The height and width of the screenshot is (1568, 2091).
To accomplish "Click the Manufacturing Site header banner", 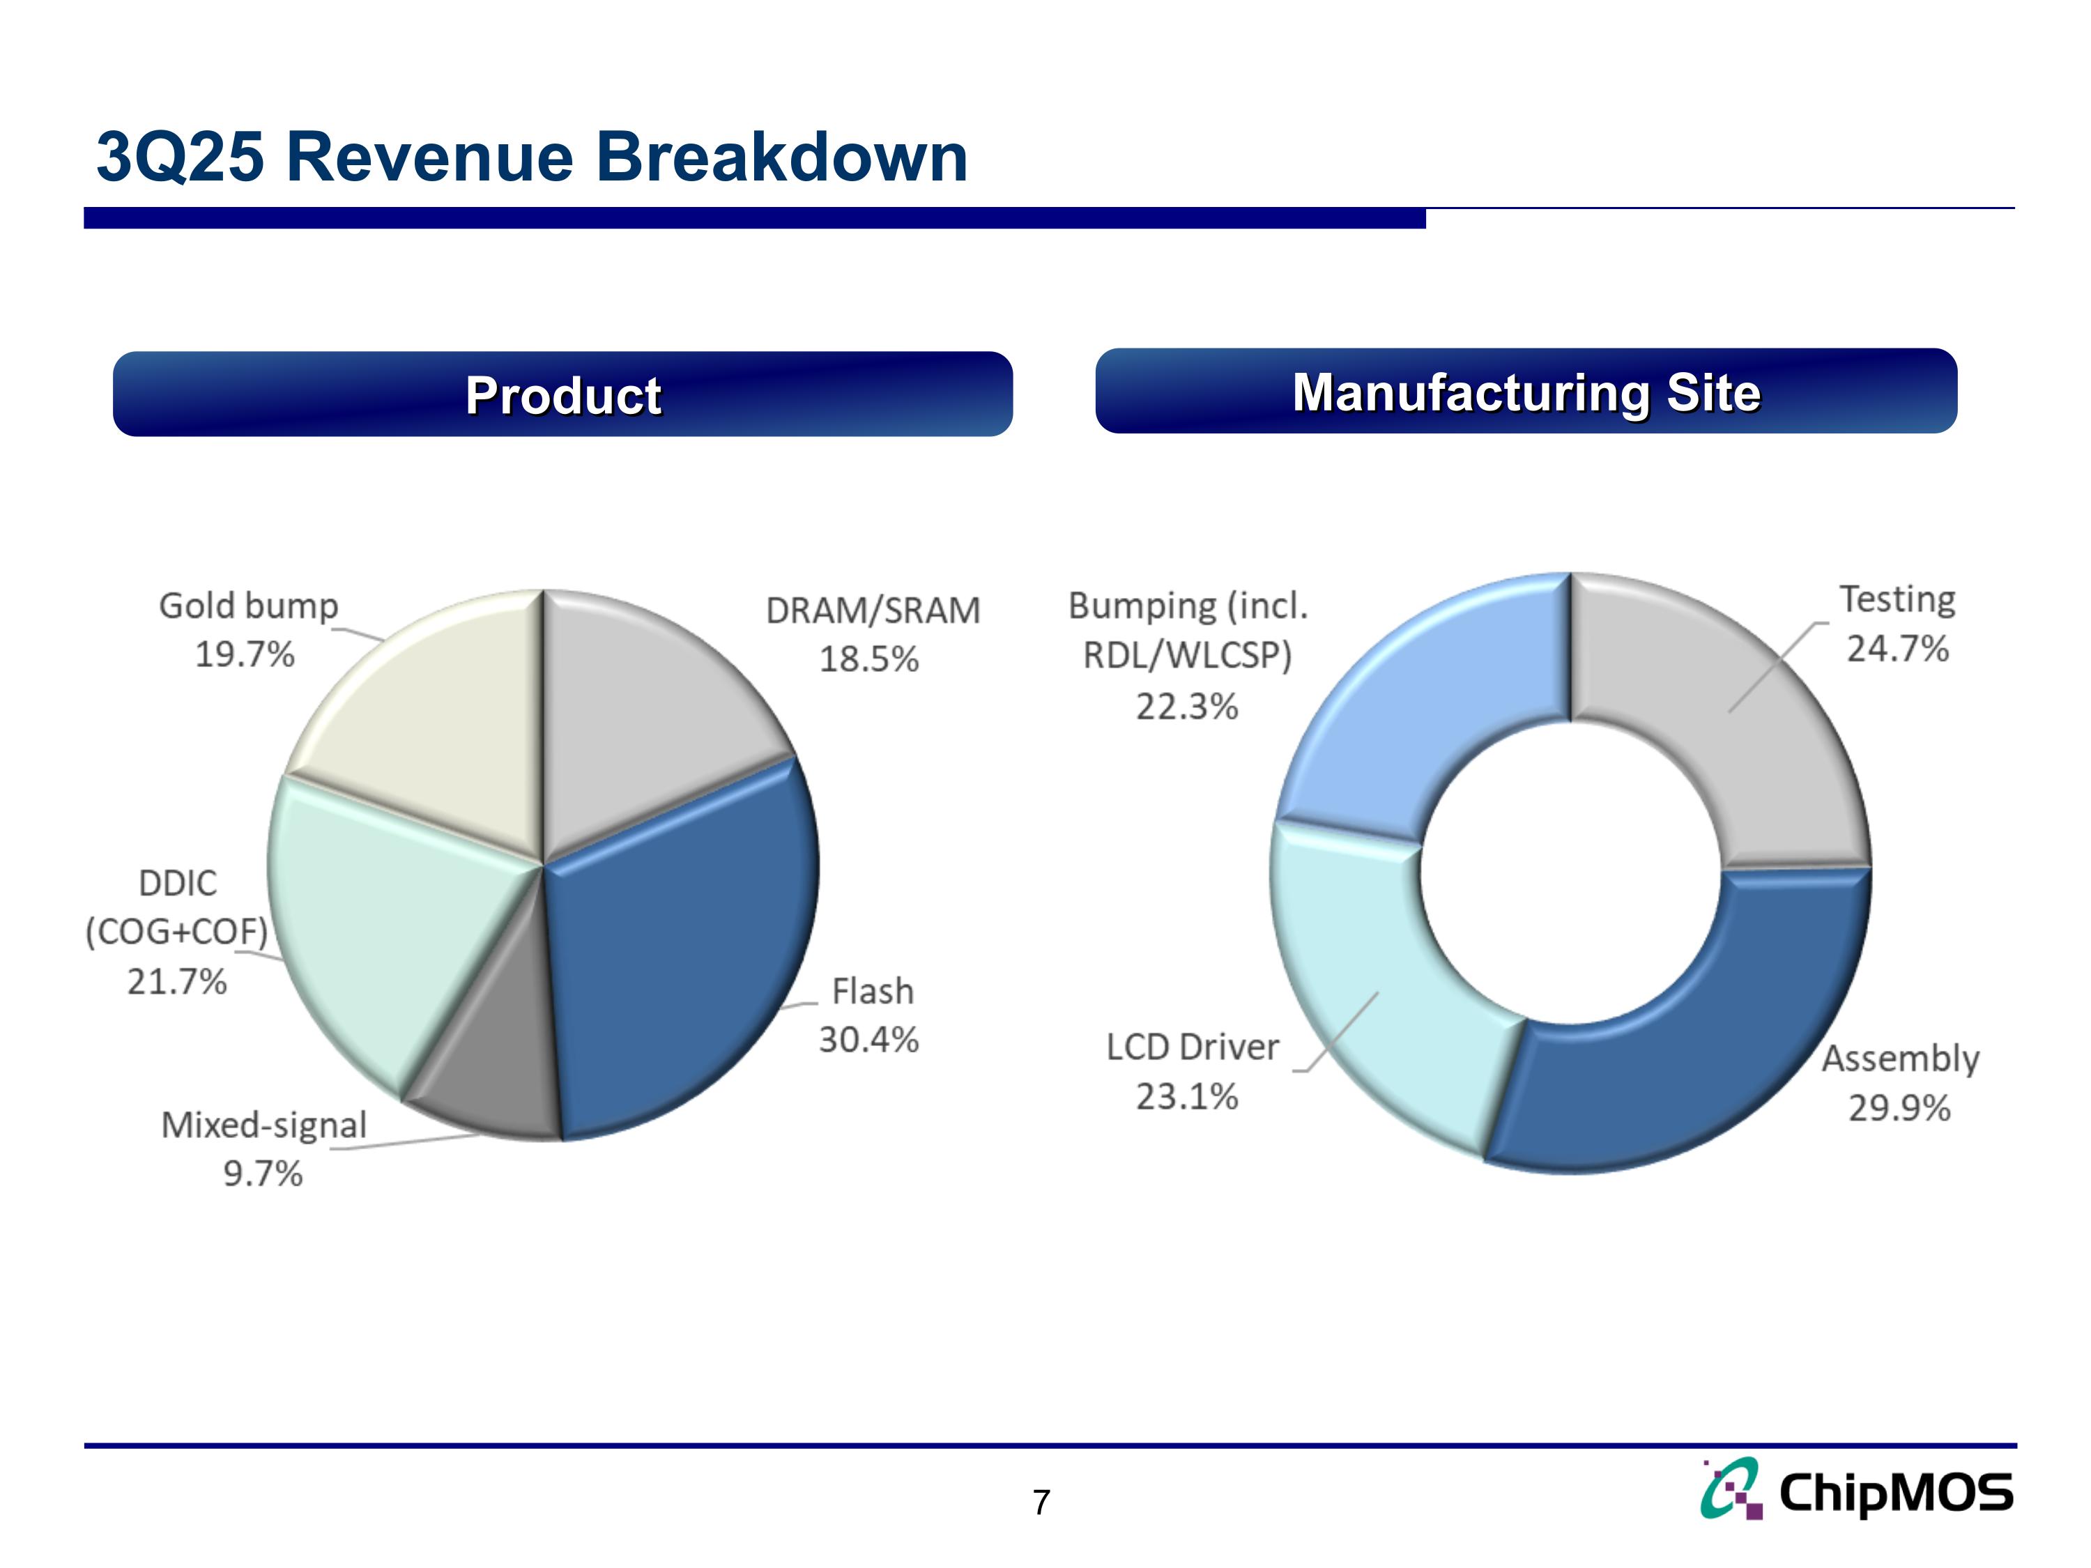I will pos(1526,391).
